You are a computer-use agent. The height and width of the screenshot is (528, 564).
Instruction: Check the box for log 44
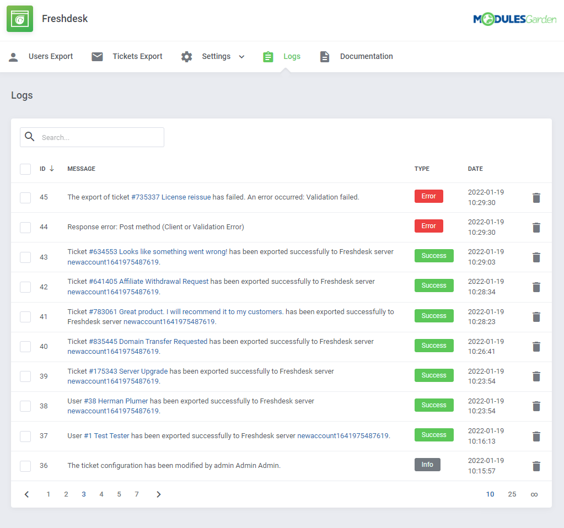(x=25, y=227)
